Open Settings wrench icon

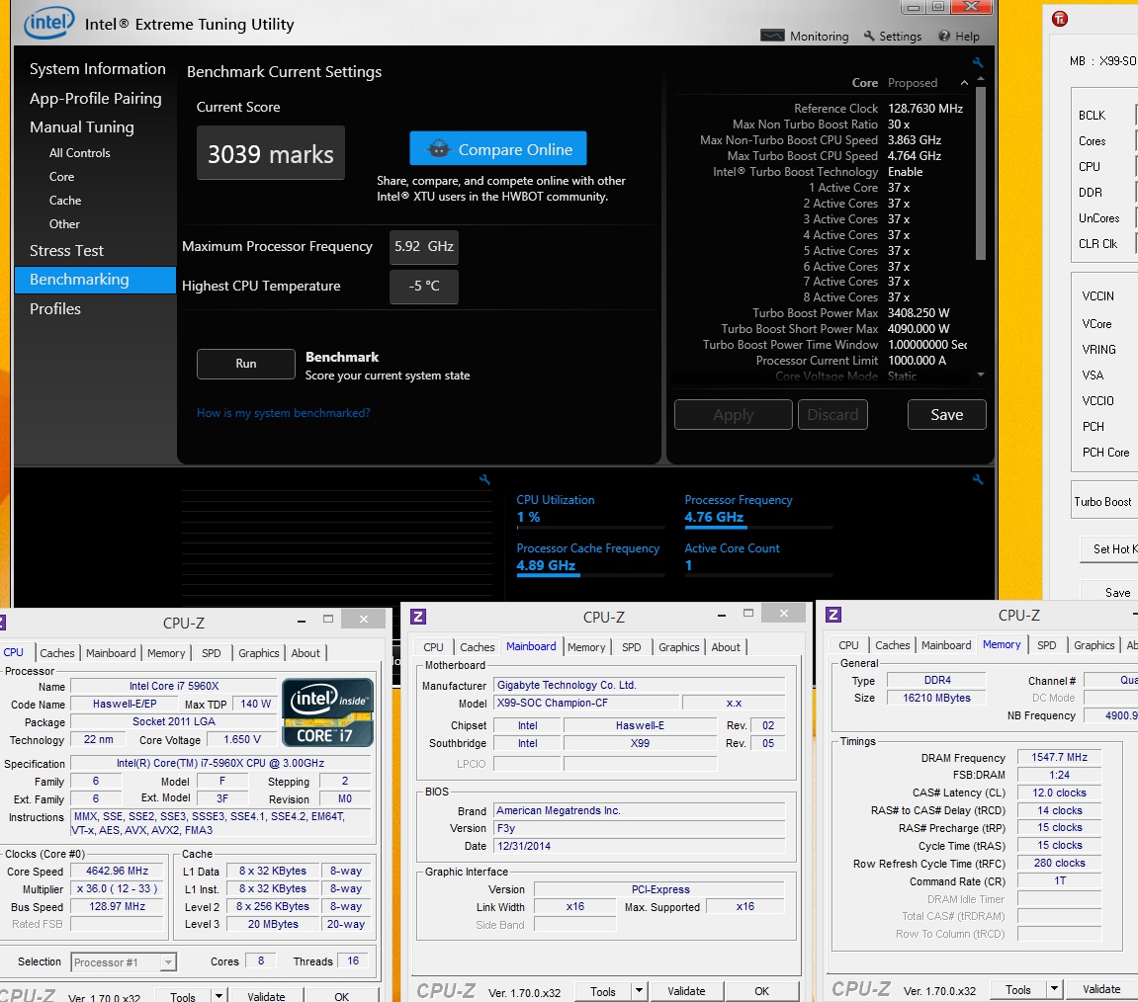point(869,36)
